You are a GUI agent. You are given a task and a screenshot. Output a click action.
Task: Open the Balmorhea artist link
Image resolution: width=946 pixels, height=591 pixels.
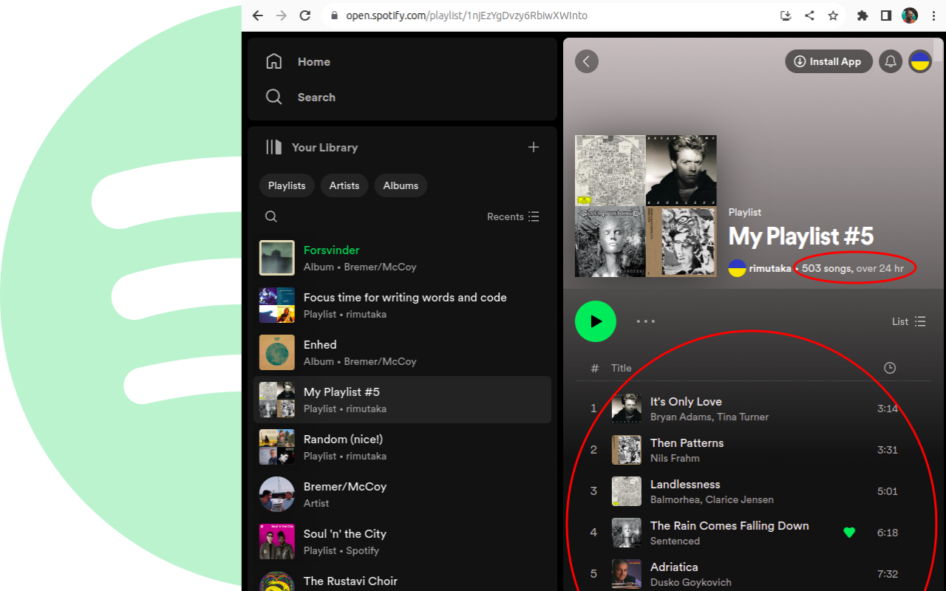tap(676, 499)
